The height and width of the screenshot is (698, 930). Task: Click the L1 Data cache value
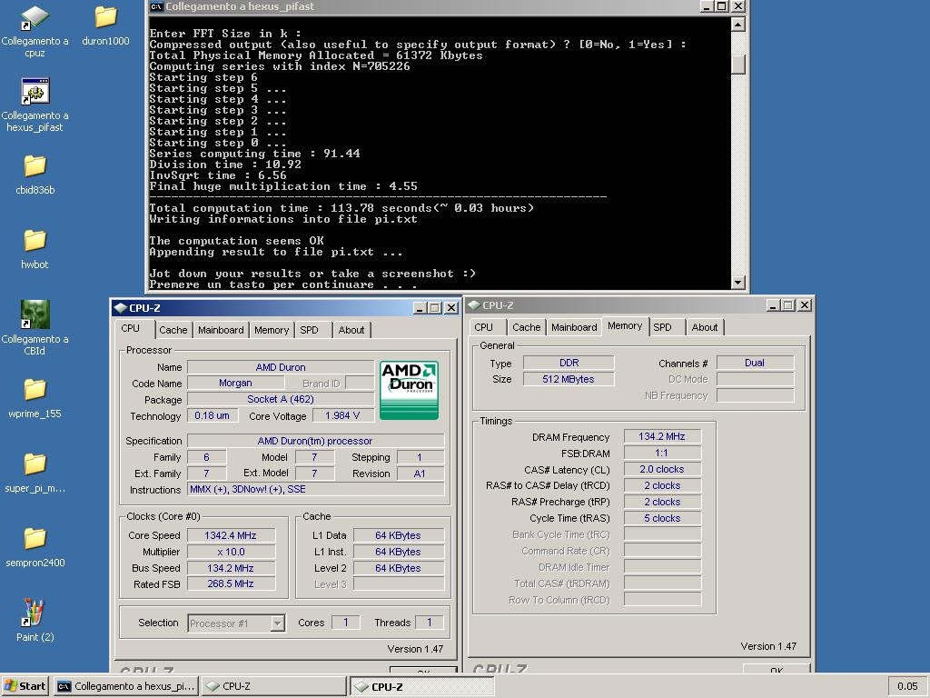point(398,535)
